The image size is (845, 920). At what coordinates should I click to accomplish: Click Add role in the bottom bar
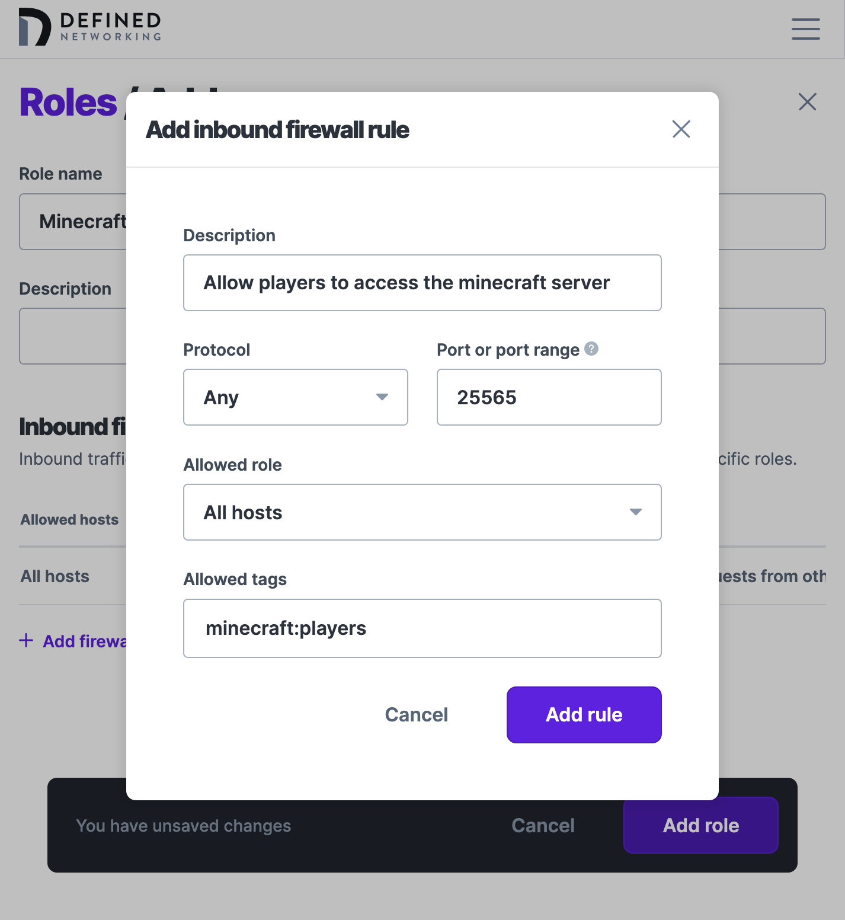pyautogui.click(x=700, y=825)
